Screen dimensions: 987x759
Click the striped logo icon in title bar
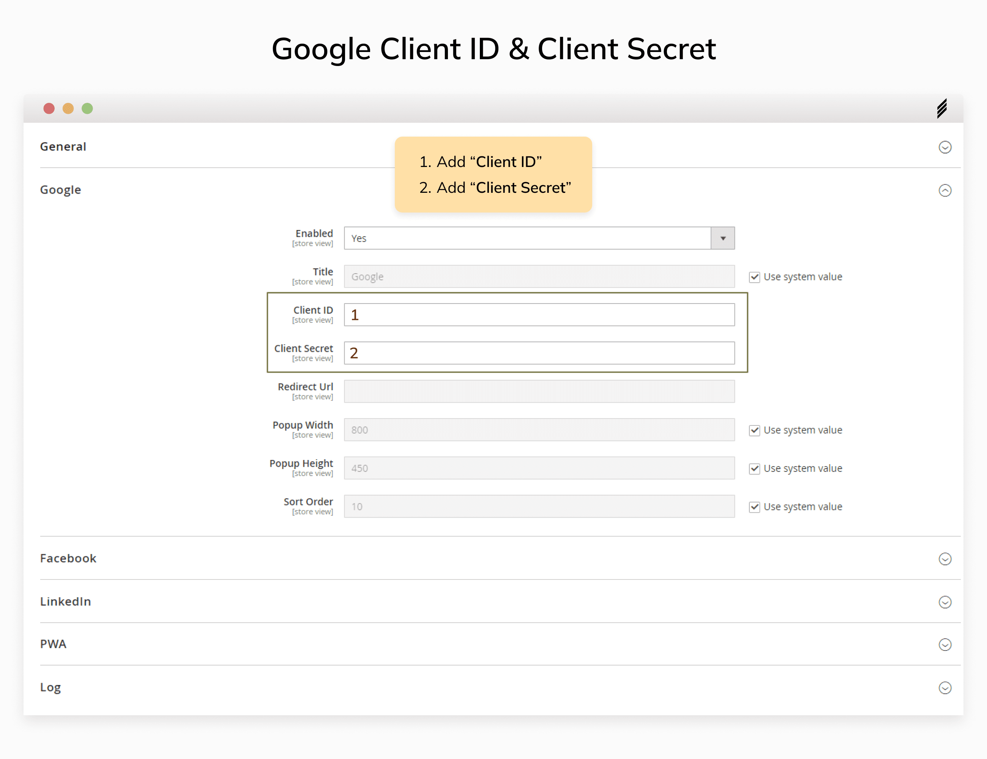(x=942, y=109)
